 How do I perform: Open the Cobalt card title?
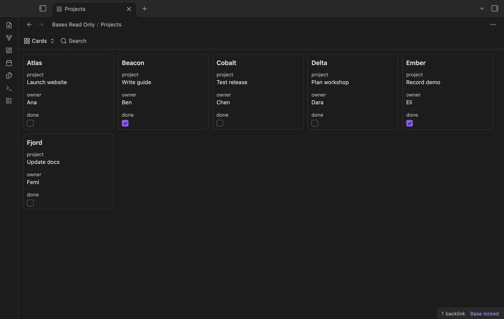[226, 63]
